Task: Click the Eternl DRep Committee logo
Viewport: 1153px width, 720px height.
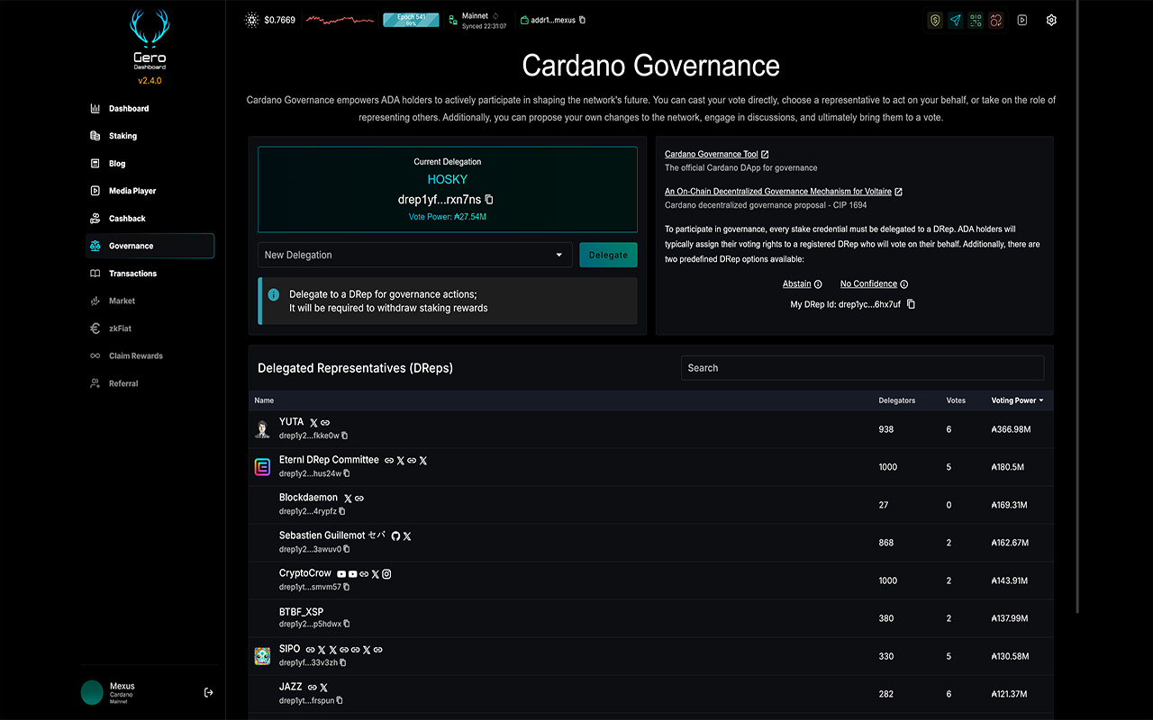Action: click(x=262, y=466)
